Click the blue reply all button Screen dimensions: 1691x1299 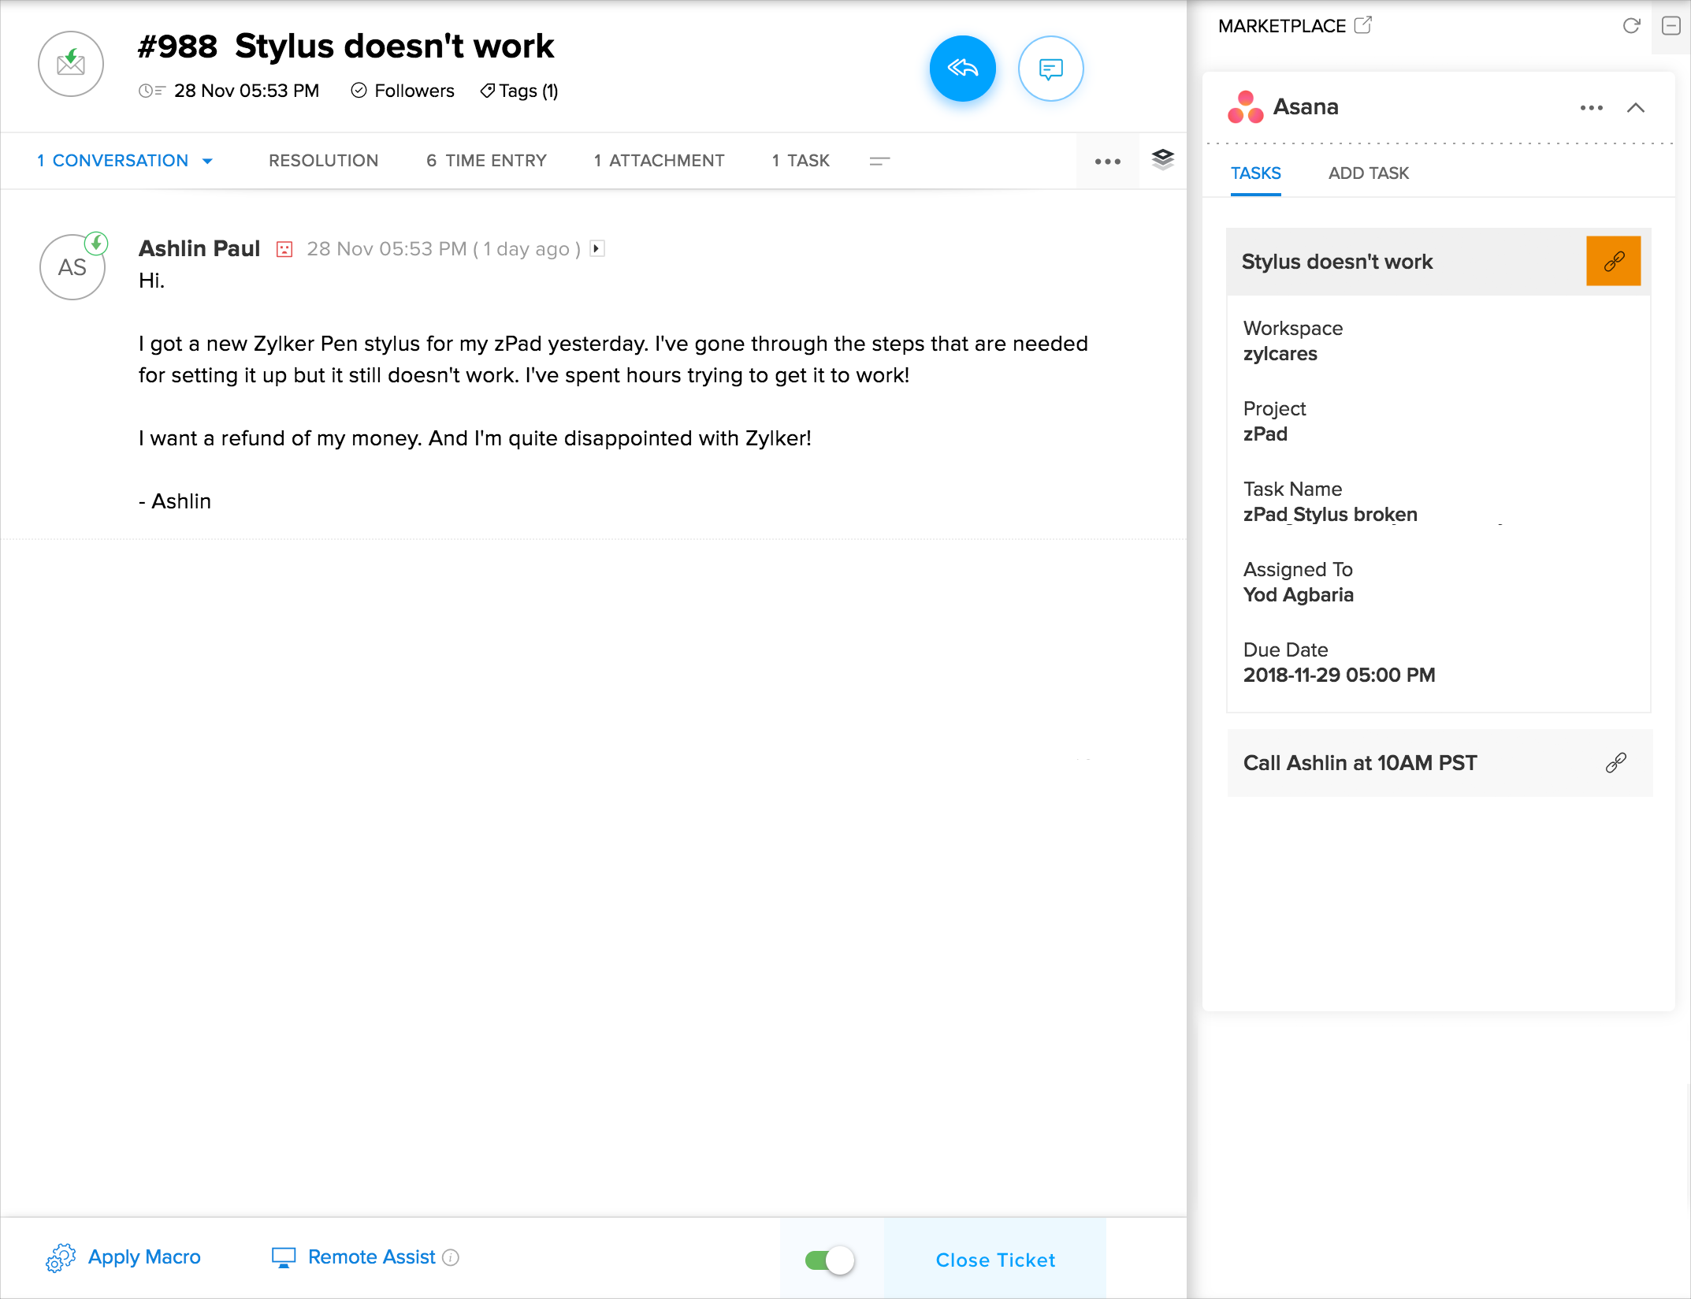pyautogui.click(x=962, y=69)
